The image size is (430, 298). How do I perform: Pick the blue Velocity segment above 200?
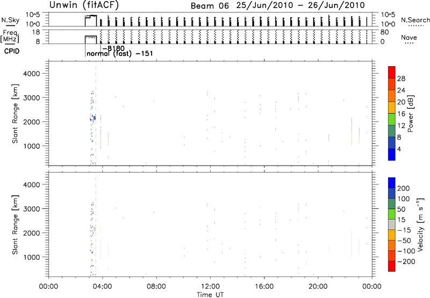point(392,183)
